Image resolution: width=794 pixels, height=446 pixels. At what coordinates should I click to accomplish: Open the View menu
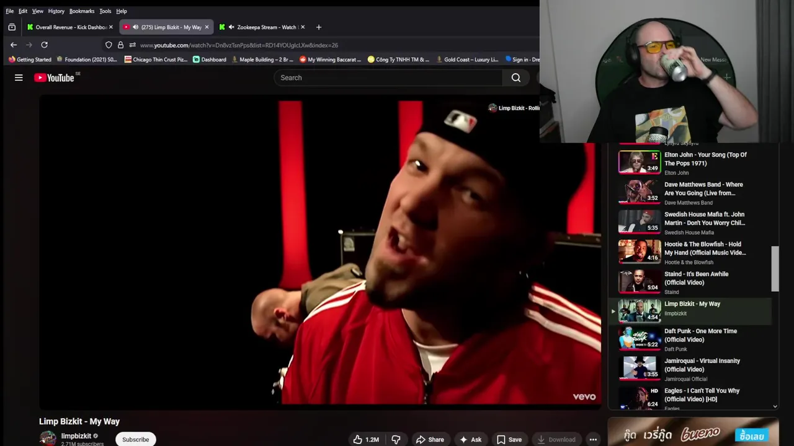(38, 11)
